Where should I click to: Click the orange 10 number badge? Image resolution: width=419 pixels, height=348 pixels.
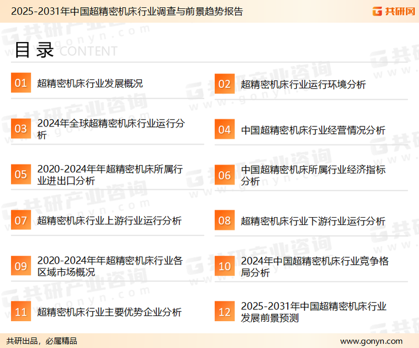[x=225, y=266]
